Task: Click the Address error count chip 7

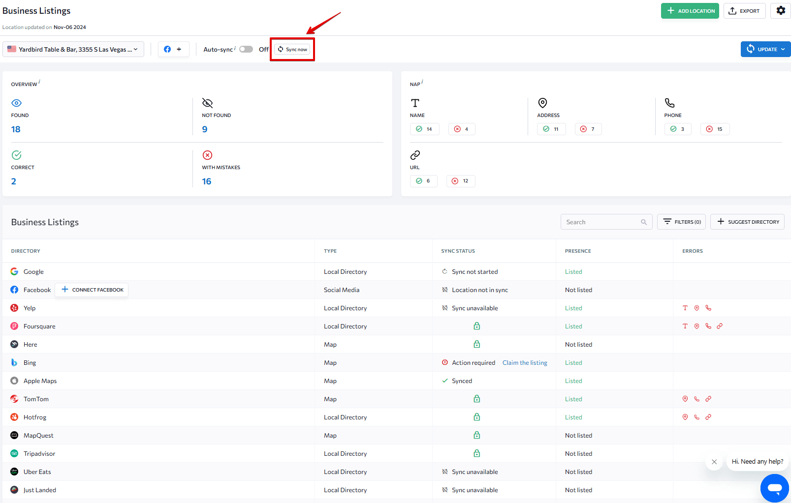Action: [588, 129]
